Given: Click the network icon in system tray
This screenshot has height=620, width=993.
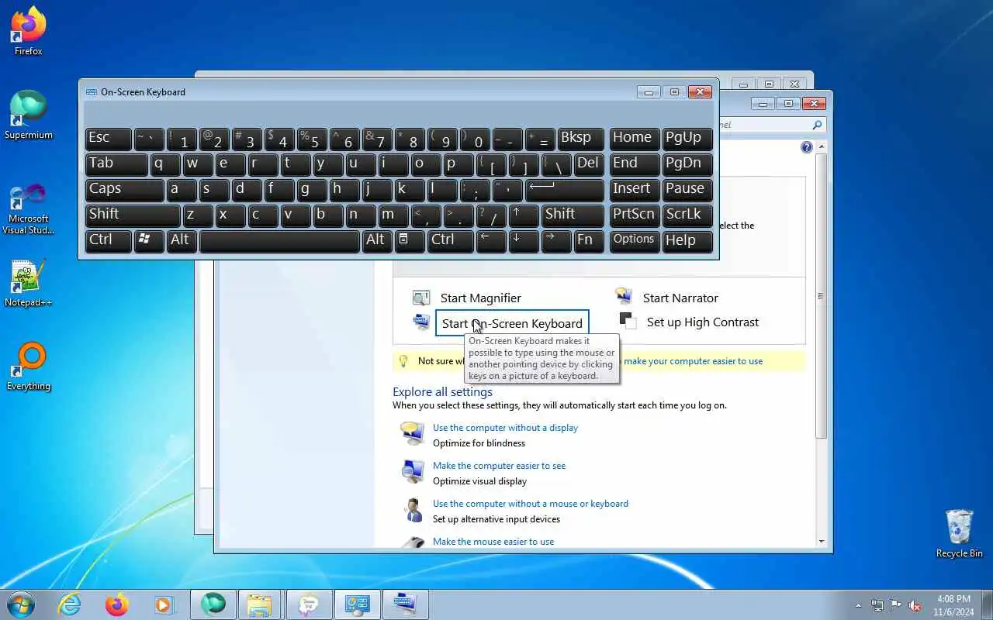Looking at the screenshot, I should [x=877, y=605].
